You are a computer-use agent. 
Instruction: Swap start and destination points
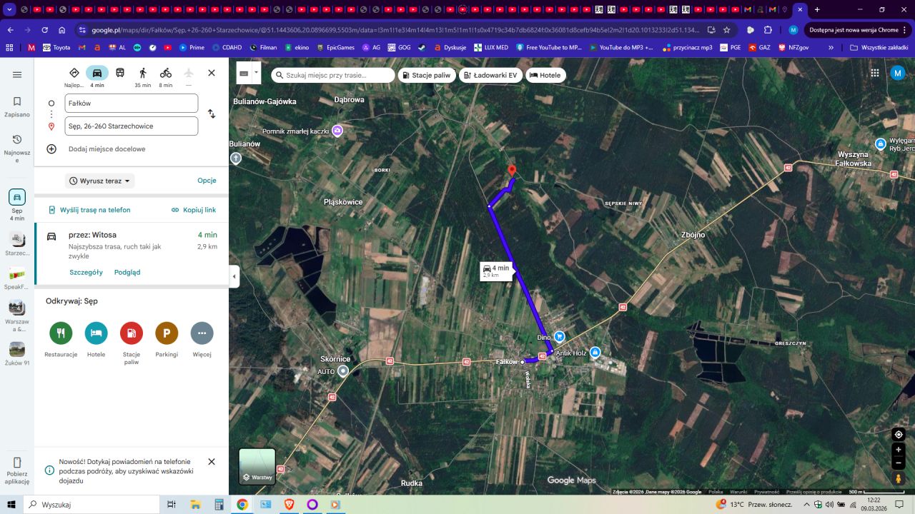(212, 114)
